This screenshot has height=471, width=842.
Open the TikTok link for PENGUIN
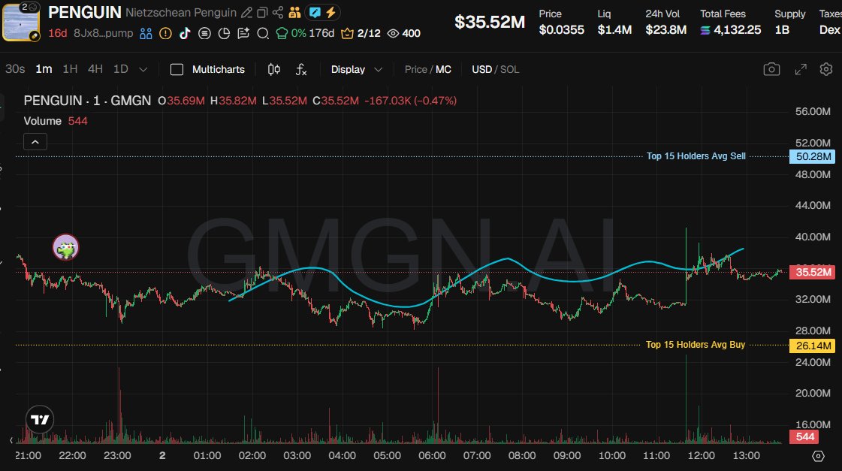(186, 33)
